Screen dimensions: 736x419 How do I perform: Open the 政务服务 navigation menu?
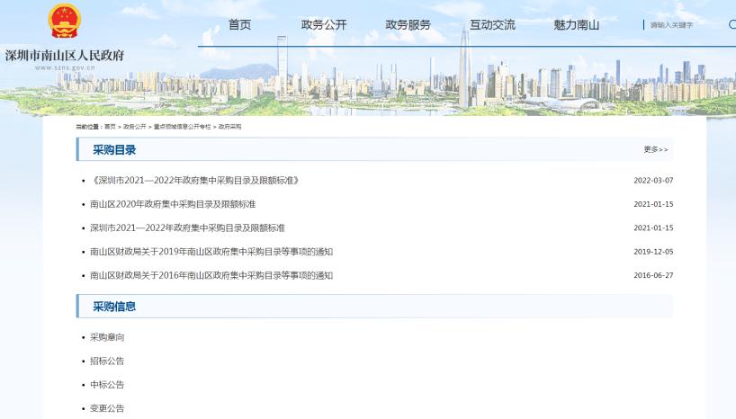tap(408, 25)
